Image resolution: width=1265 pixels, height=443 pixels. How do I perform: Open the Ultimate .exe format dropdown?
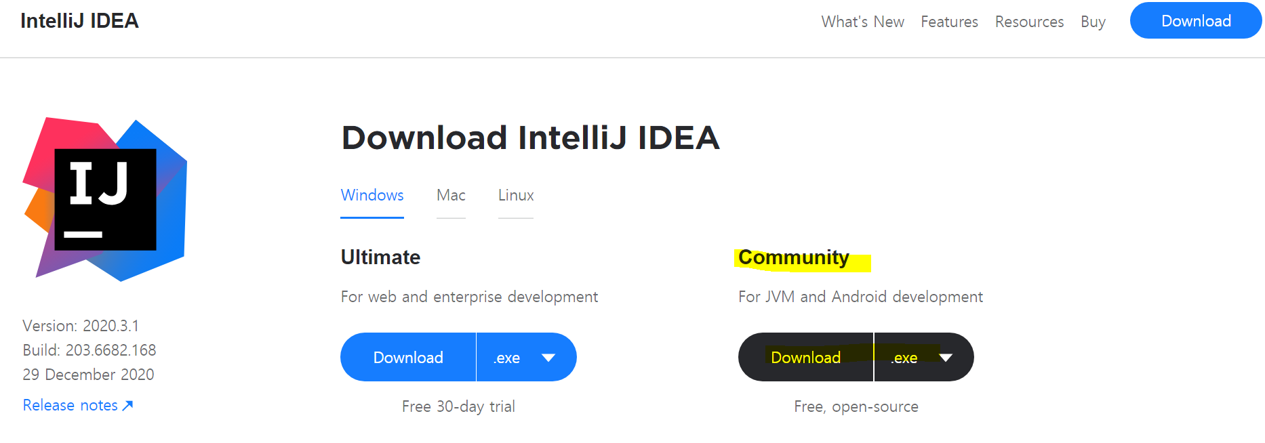[527, 357]
